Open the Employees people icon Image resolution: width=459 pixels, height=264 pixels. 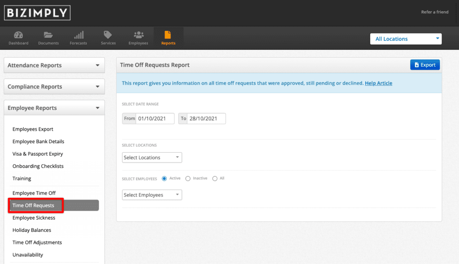(x=139, y=35)
